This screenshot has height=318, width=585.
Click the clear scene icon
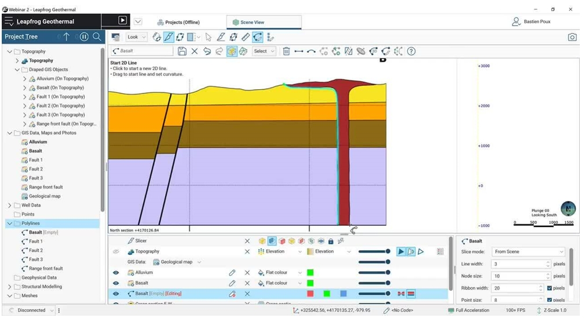116,37
